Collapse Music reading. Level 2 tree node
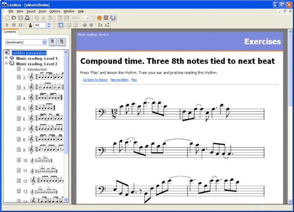Image resolution: width=294 pixels, height=212 pixels. (x=6, y=63)
